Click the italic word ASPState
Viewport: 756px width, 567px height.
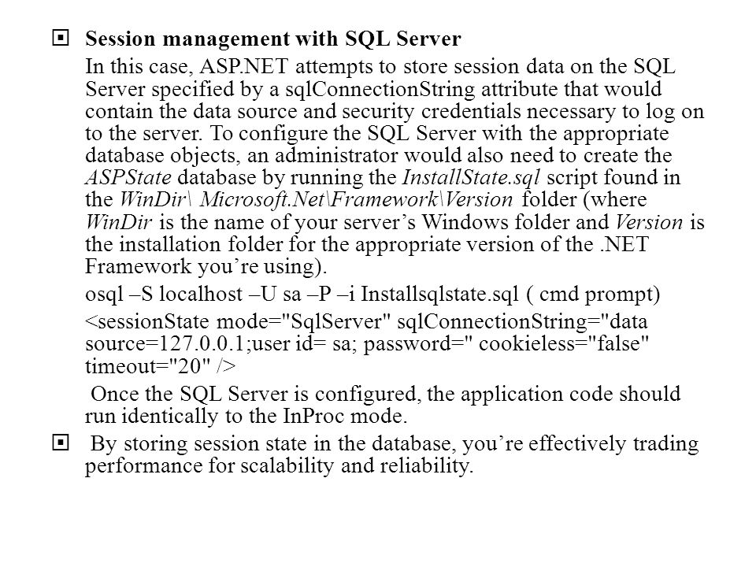click(x=128, y=177)
